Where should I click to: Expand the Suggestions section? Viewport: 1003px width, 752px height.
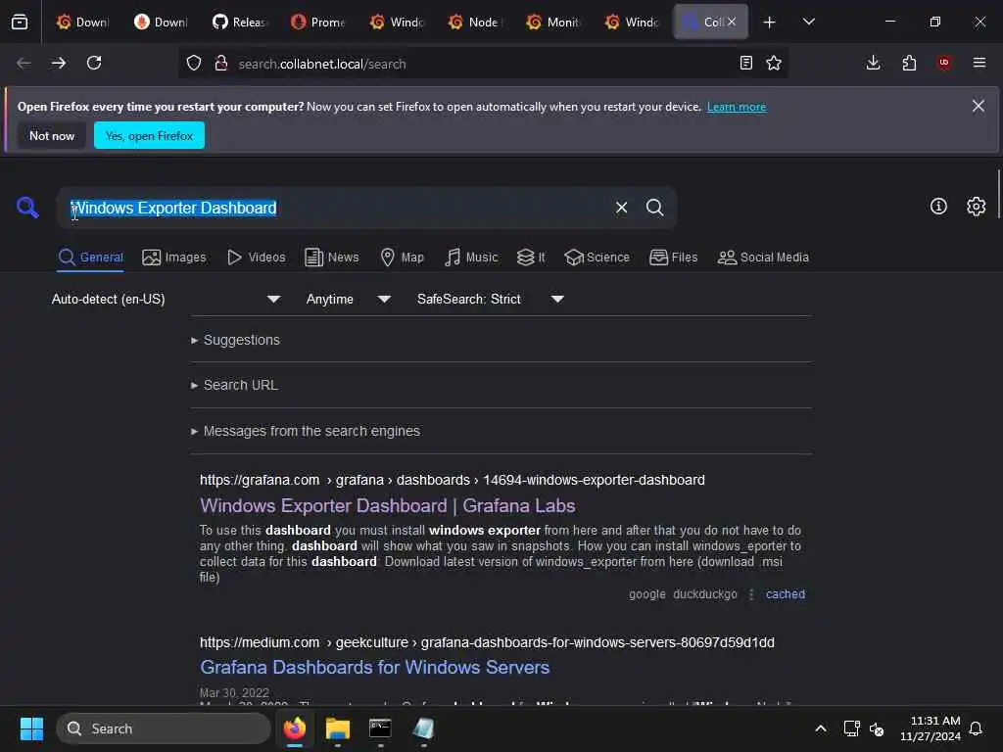tap(235, 340)
